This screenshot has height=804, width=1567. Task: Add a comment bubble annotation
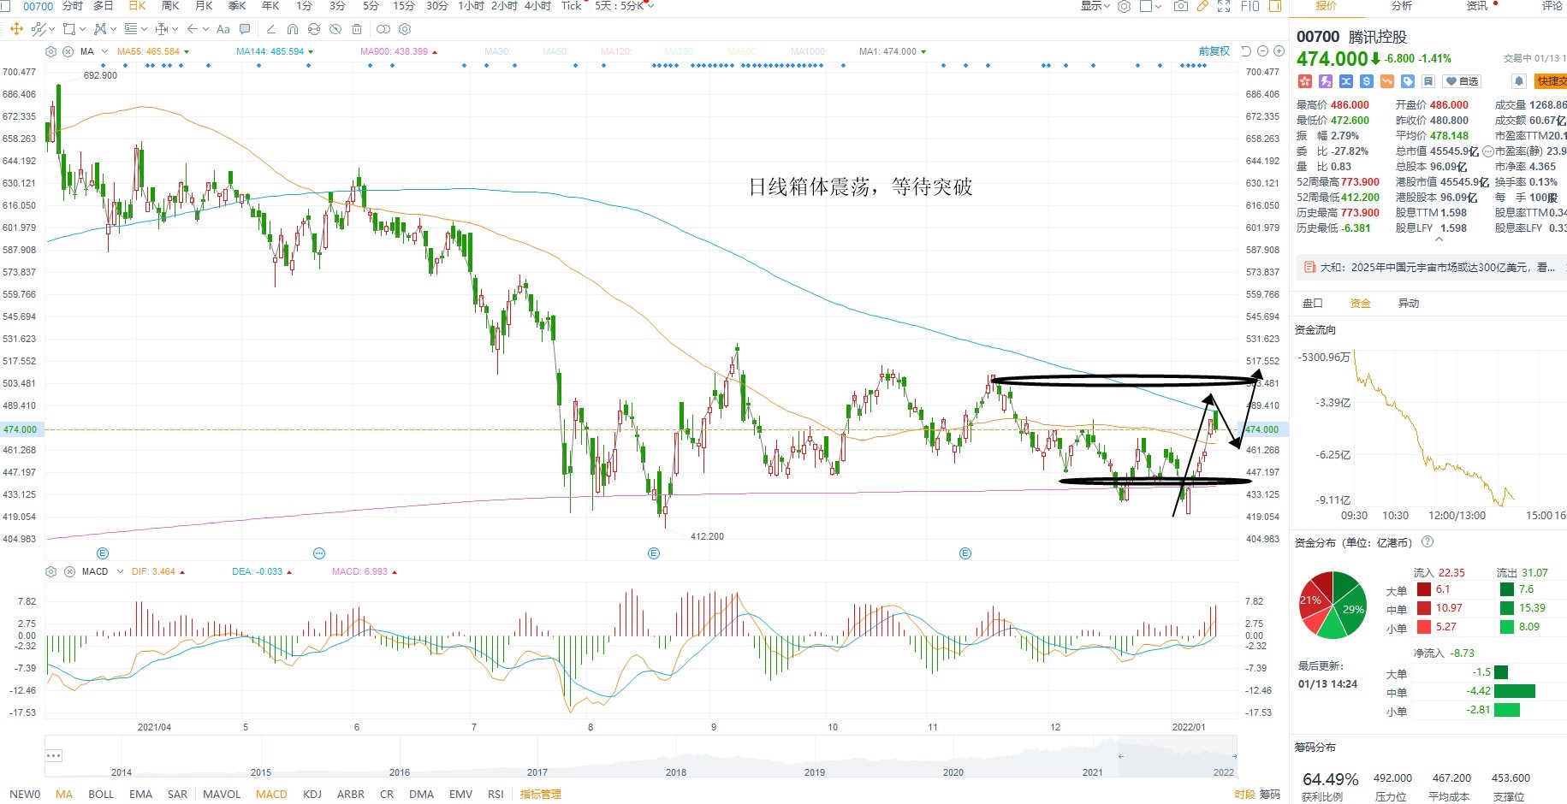[x=245, y=29]
